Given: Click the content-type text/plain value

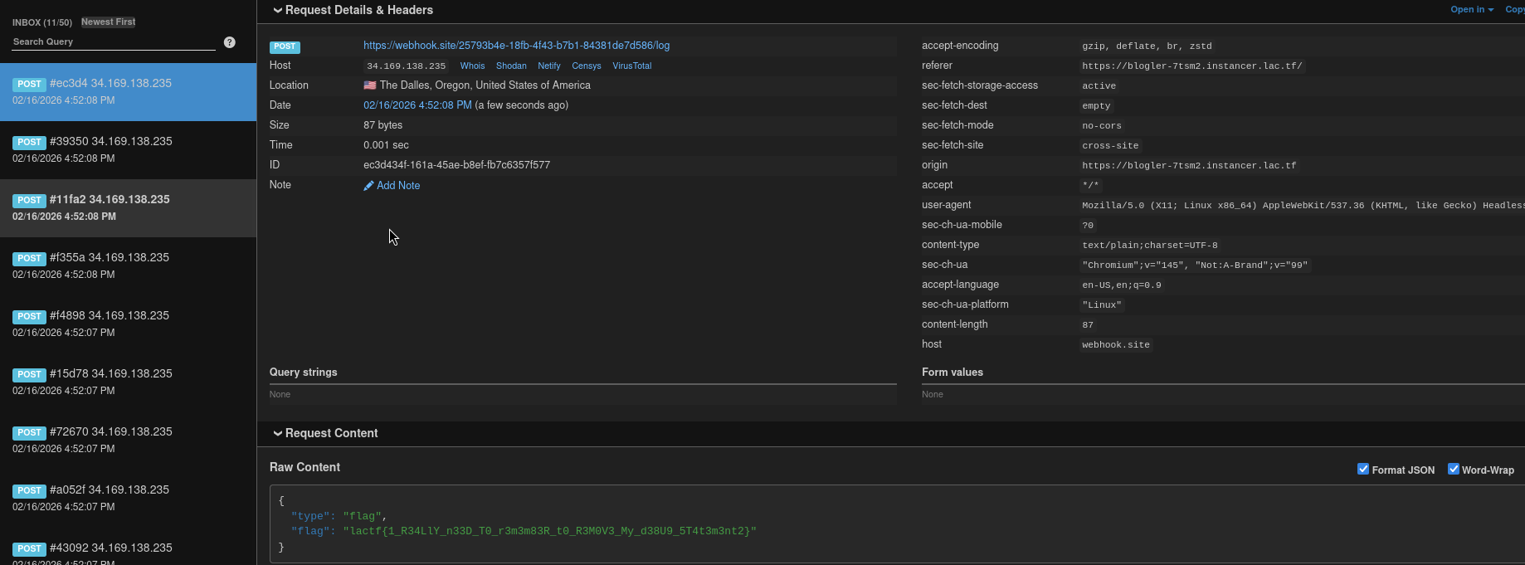Looking at the screenshot, I should 1150,246.
